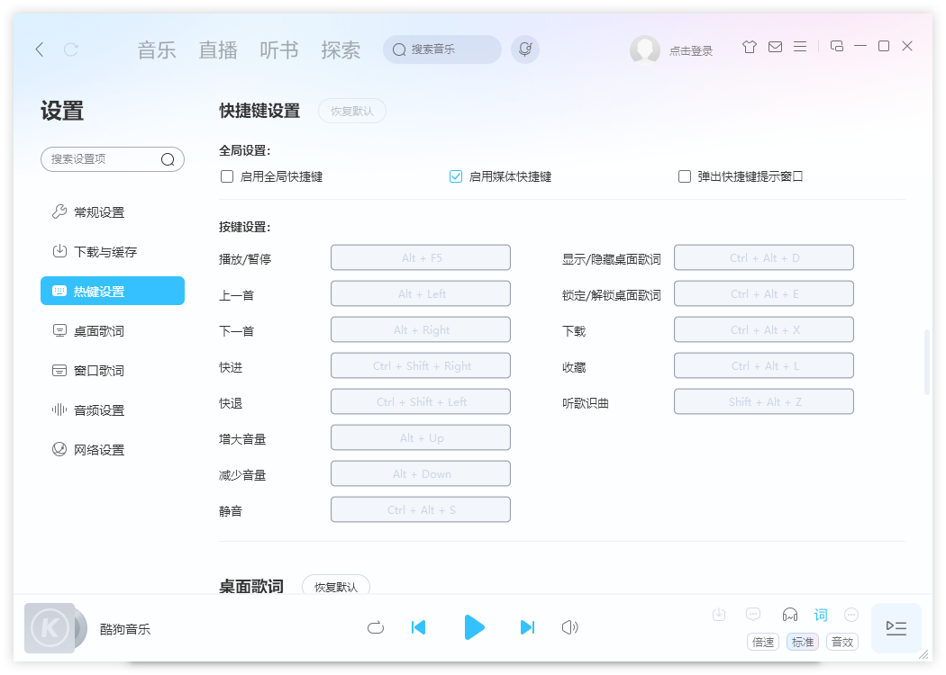Open the 音效 sound effects selector
The height and width of the screenshot is (675, 946).
click(x=841, y=642)
